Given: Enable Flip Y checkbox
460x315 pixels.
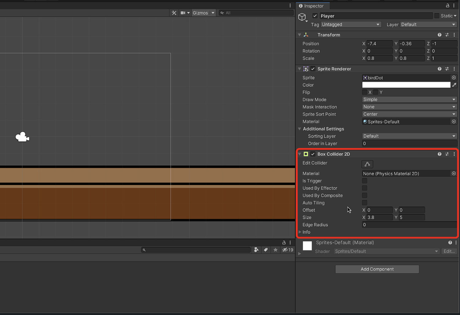Looking at the screenshot, I should click(376, 92).
